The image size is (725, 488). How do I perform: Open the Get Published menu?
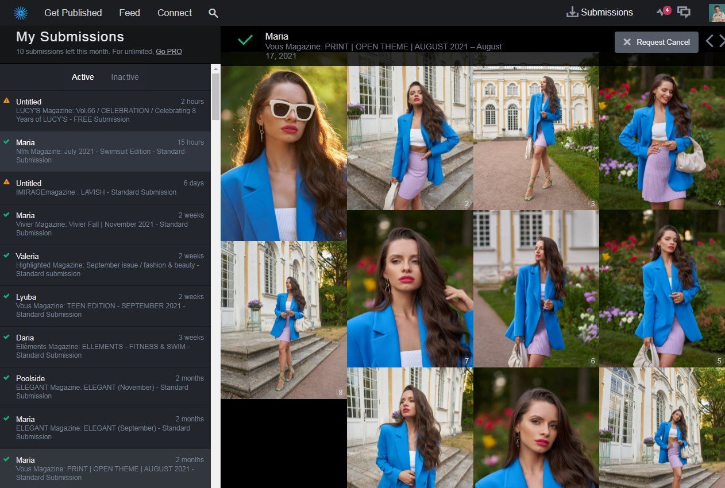coord(73,13)
